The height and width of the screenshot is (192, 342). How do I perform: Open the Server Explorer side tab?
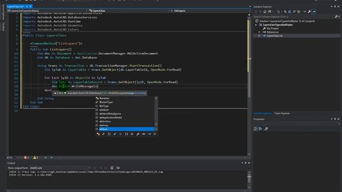click(x=3, y=12)
